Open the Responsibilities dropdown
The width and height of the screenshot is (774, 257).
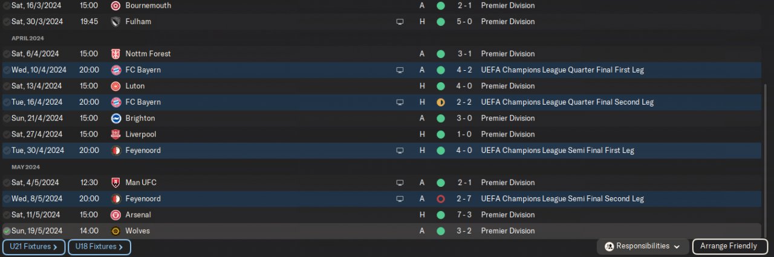click(x=645, y=246)
